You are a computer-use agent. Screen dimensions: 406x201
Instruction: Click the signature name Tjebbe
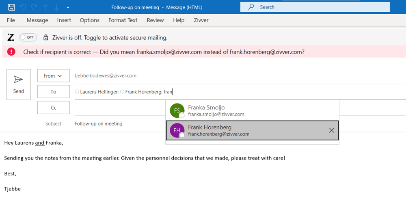click(13, 189)
